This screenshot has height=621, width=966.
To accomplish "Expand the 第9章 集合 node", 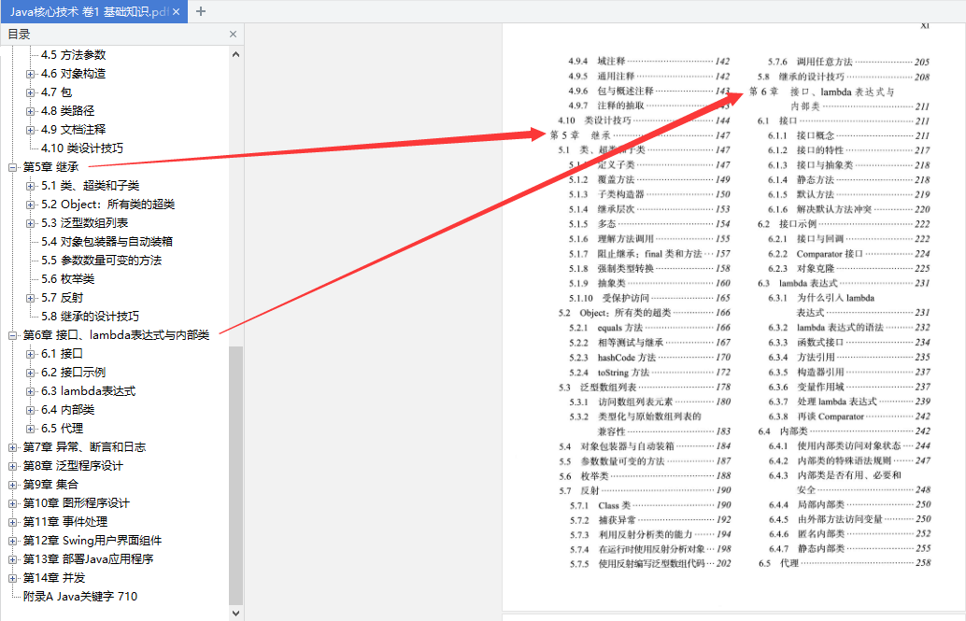I will pyautogui.click(x=12, y=485).
